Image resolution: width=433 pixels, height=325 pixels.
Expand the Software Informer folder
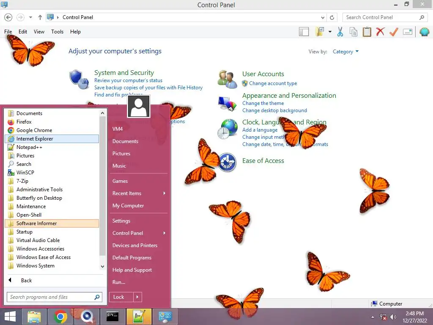(52, 223)
